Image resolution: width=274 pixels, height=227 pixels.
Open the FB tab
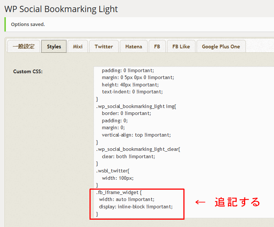point(157,46)
